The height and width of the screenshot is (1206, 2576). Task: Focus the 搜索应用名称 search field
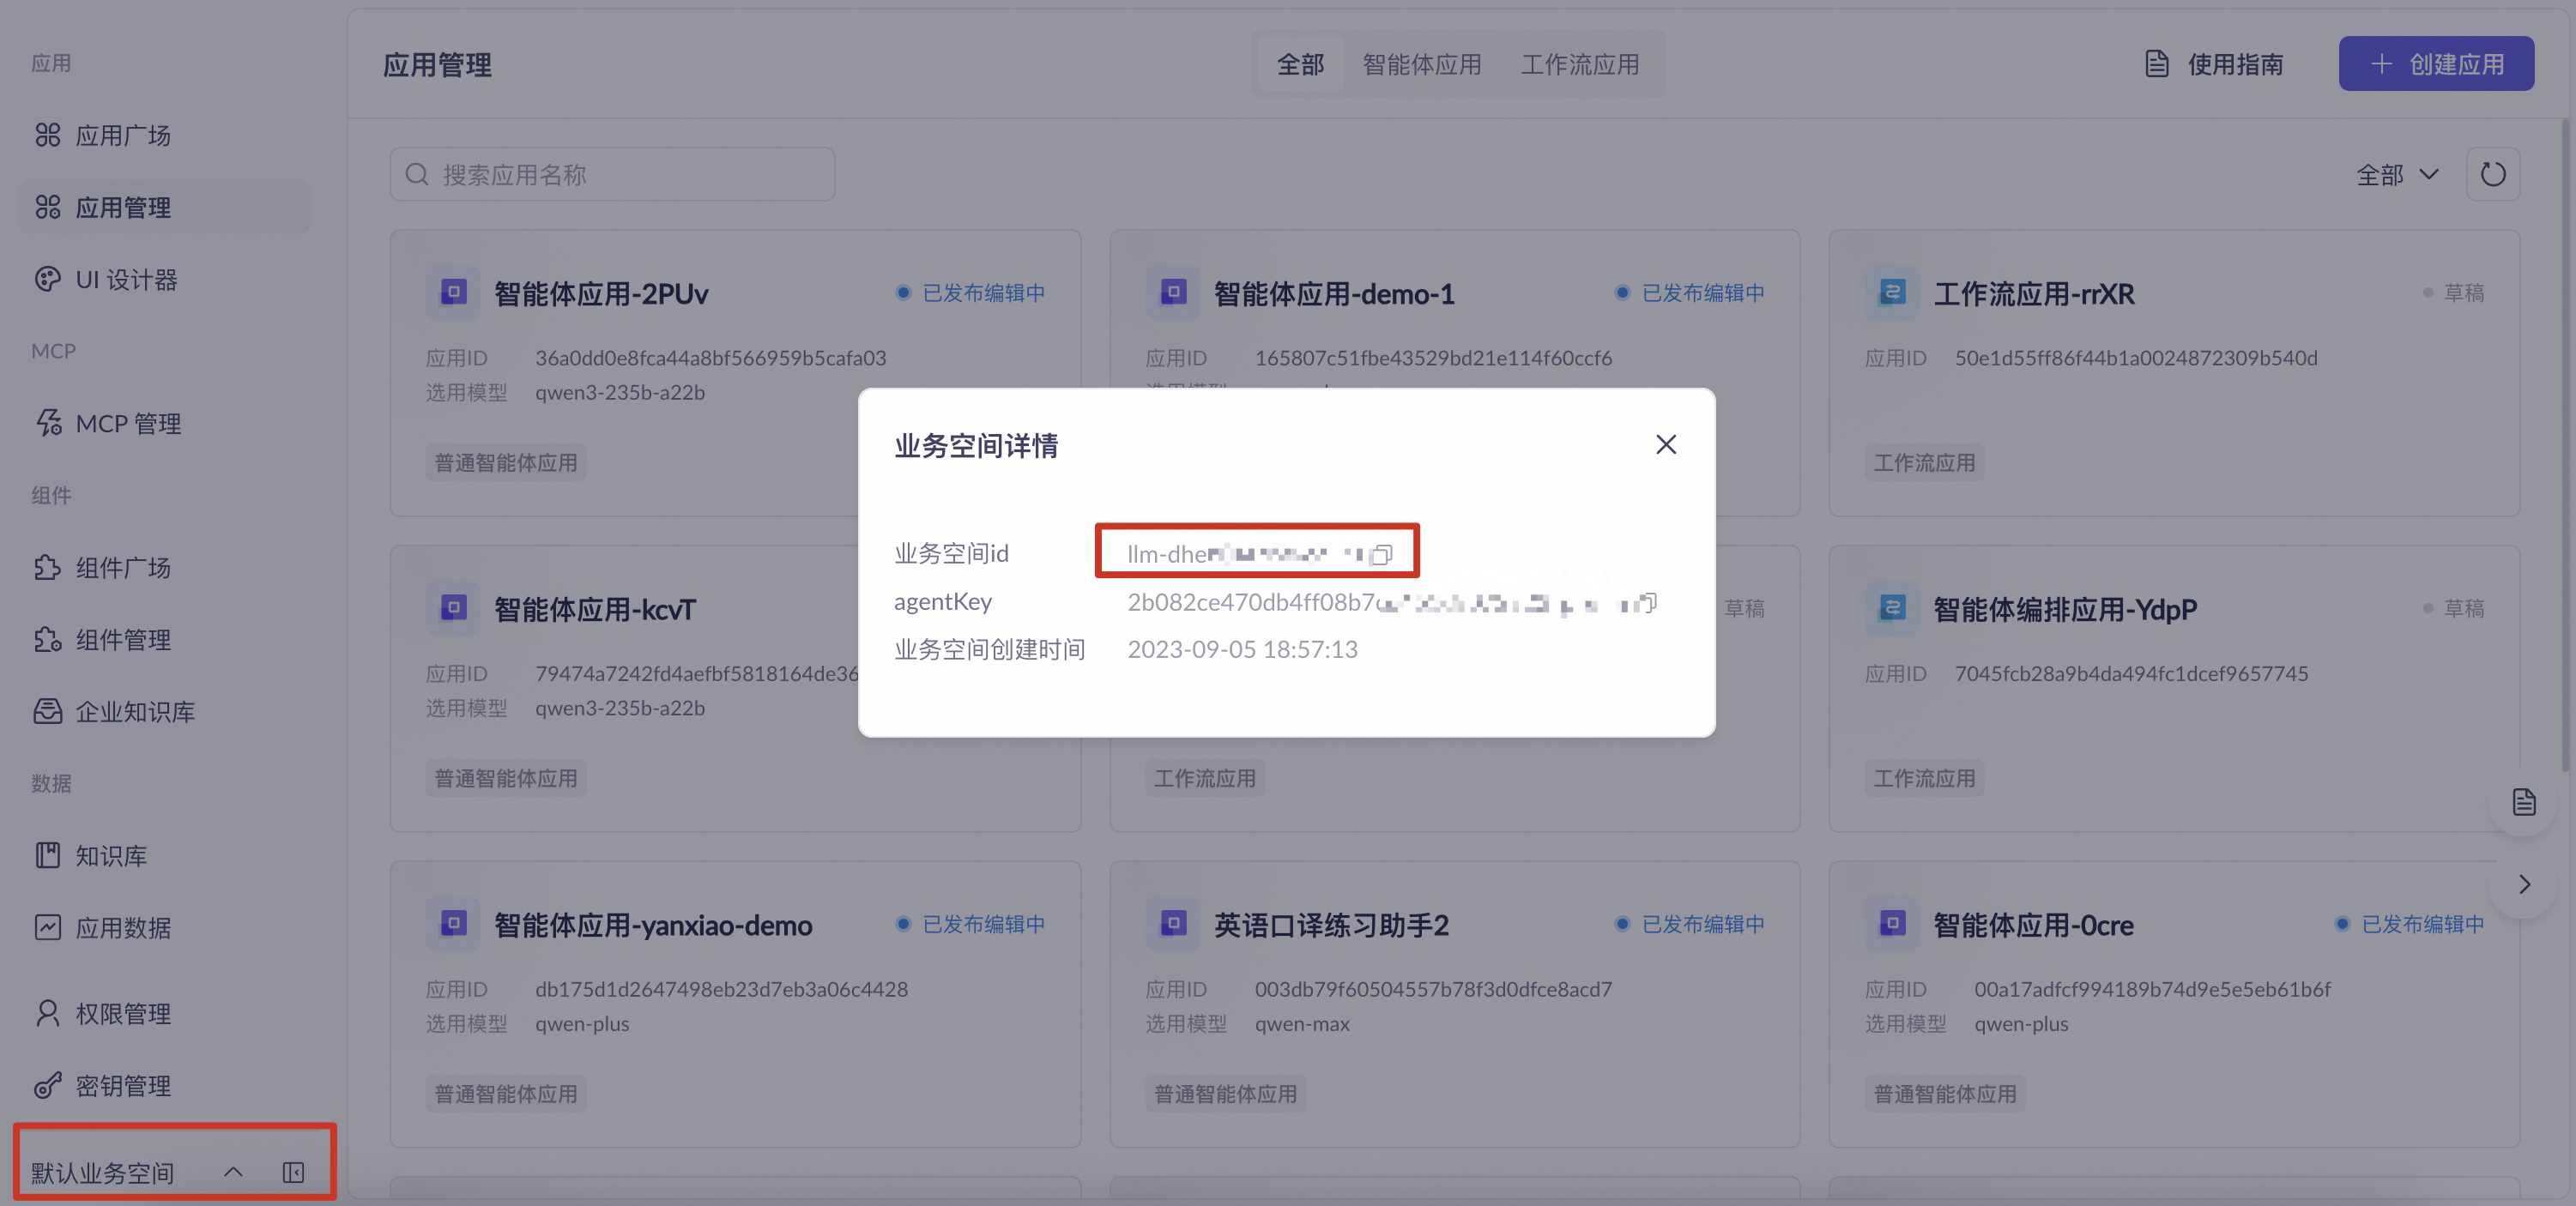[x=612, y=175]
